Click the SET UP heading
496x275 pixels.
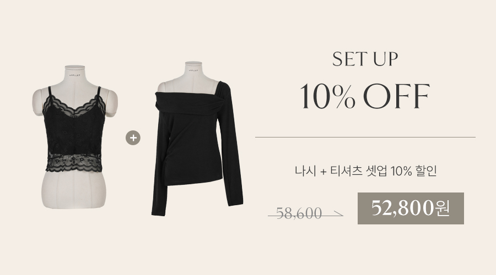point(365,59)
